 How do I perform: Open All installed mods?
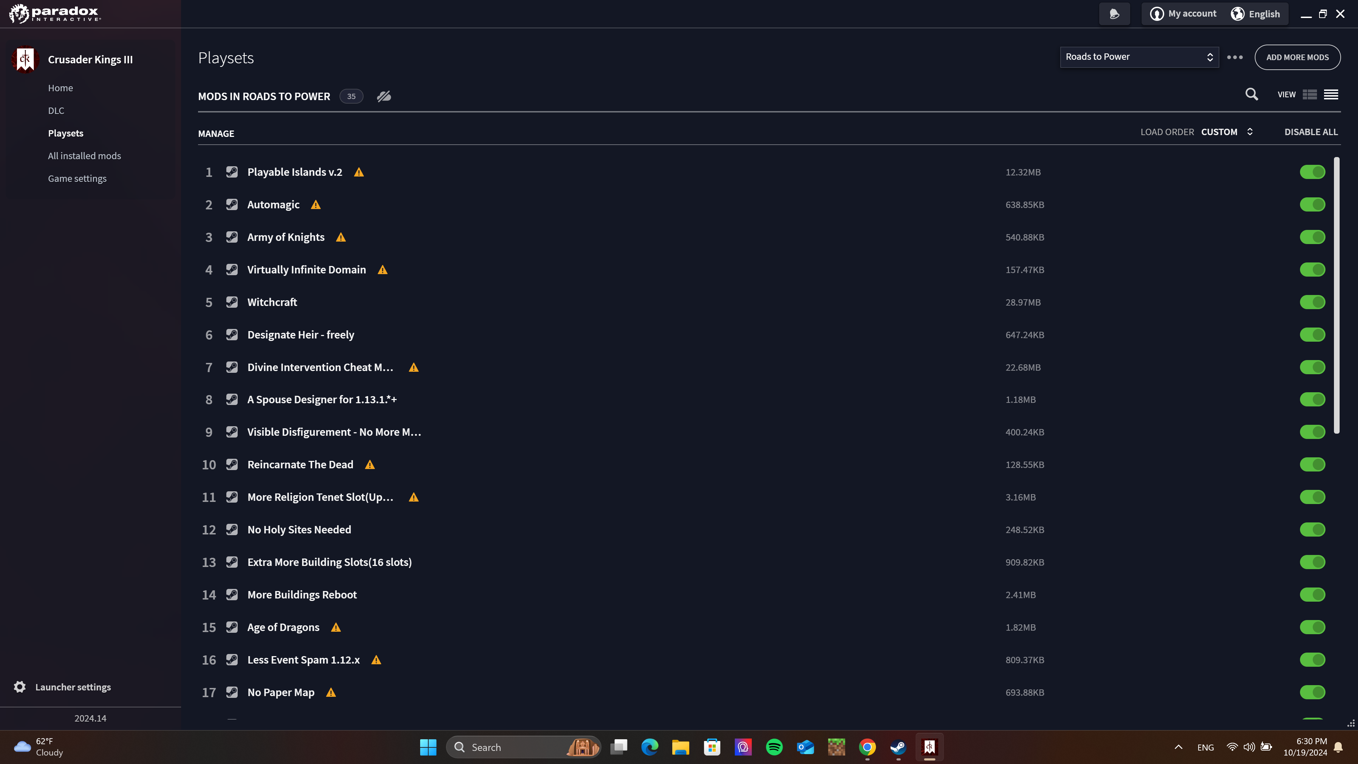(85, 156)
